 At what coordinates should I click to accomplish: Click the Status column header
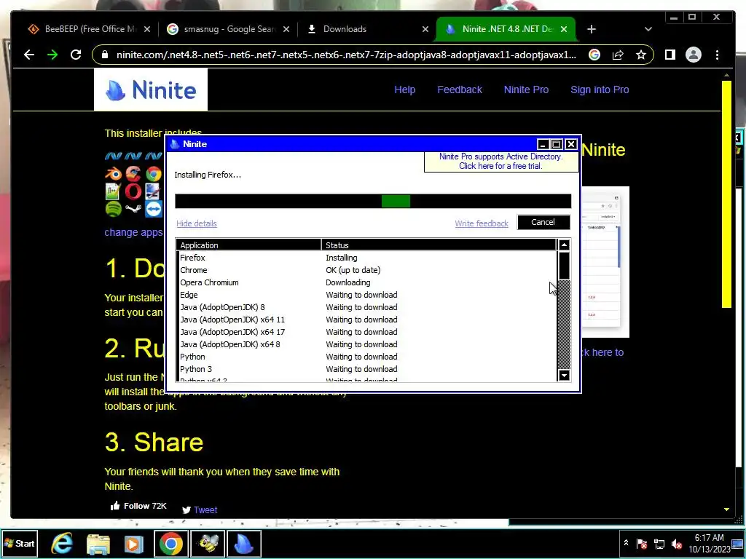(439, 245)
